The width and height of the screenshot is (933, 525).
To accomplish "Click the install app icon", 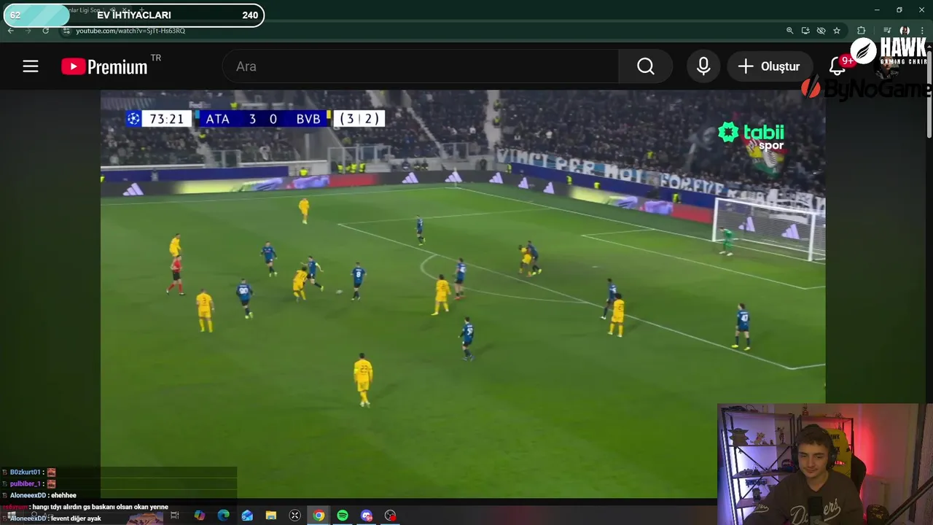I will point(805,31).
